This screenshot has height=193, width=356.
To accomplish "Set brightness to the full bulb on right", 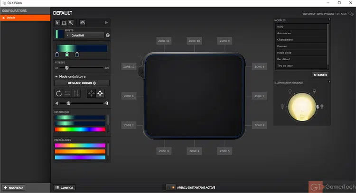I will pyautogui.click(x=322, y=106).
